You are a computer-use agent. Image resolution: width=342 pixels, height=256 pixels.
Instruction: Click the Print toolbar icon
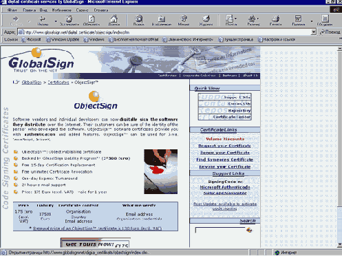(x=276, y=19)
